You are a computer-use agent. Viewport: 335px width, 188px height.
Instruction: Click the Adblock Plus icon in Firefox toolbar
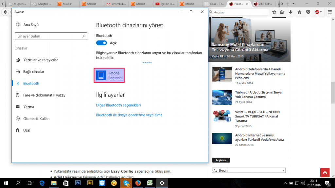pyautogui.click(x=316, y=12)
